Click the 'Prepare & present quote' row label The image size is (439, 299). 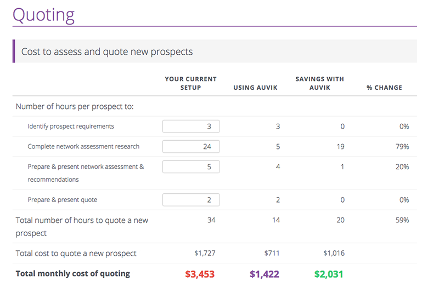click(x=63, y=200)
